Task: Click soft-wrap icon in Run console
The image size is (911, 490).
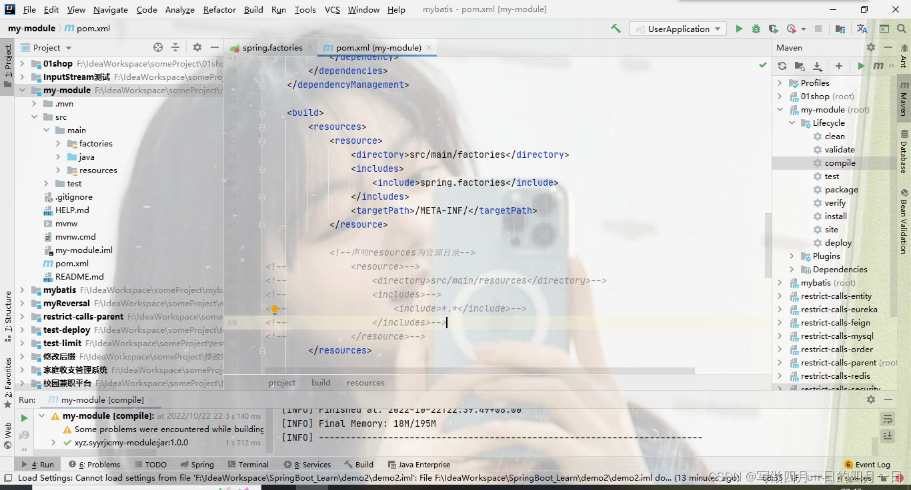Action: 887,419
